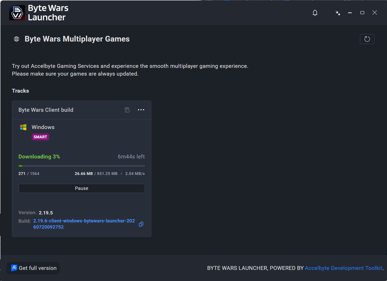Maximize the launcher window
The height and width of the screenshot is (281, 387).
click(x=362, y=13)
